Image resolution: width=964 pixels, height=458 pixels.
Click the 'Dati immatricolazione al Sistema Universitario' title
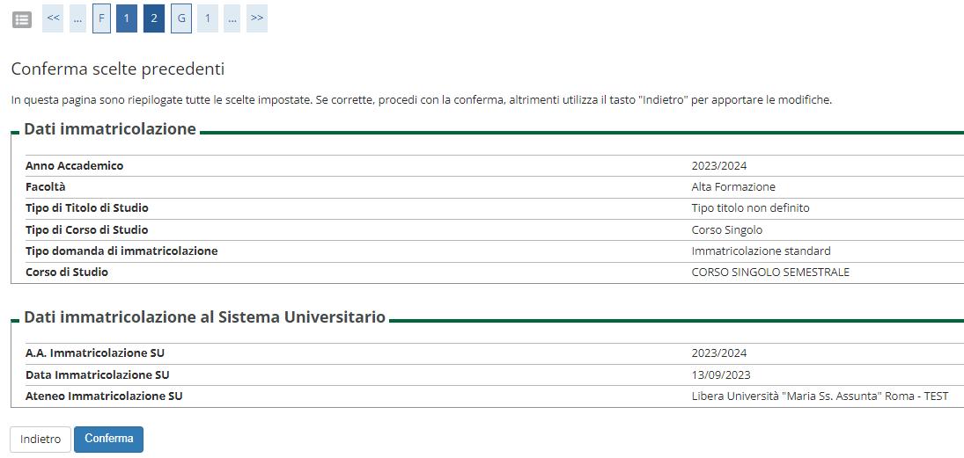click(x=204, y=317)
